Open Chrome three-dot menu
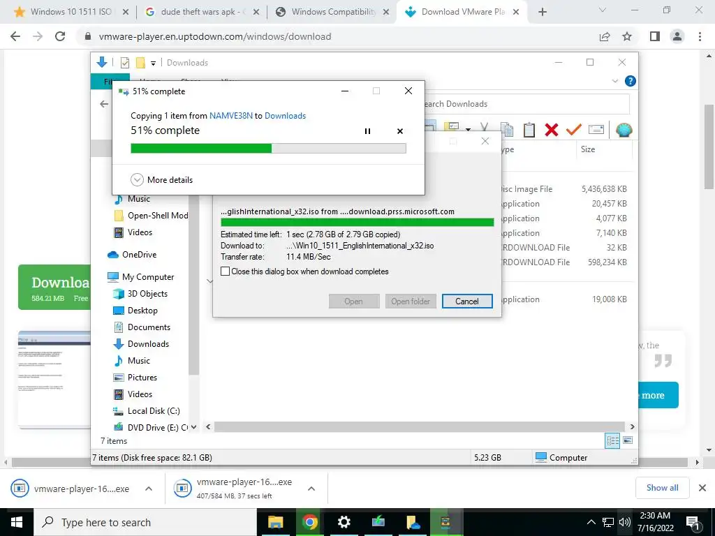Image resolution: width=715 pixels, height=536 pixels. (x=700, y=36)
